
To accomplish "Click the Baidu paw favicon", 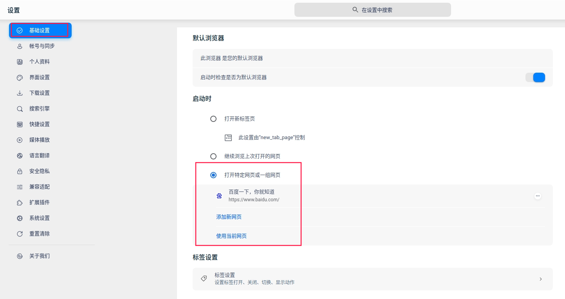I will [x=219, y=196].
